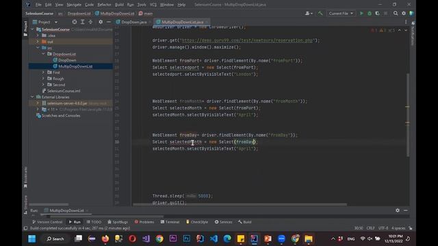The width and height of the screenshot is (438, 246).
Task: Click Run with Coverage icon
Action: [377, 13]
